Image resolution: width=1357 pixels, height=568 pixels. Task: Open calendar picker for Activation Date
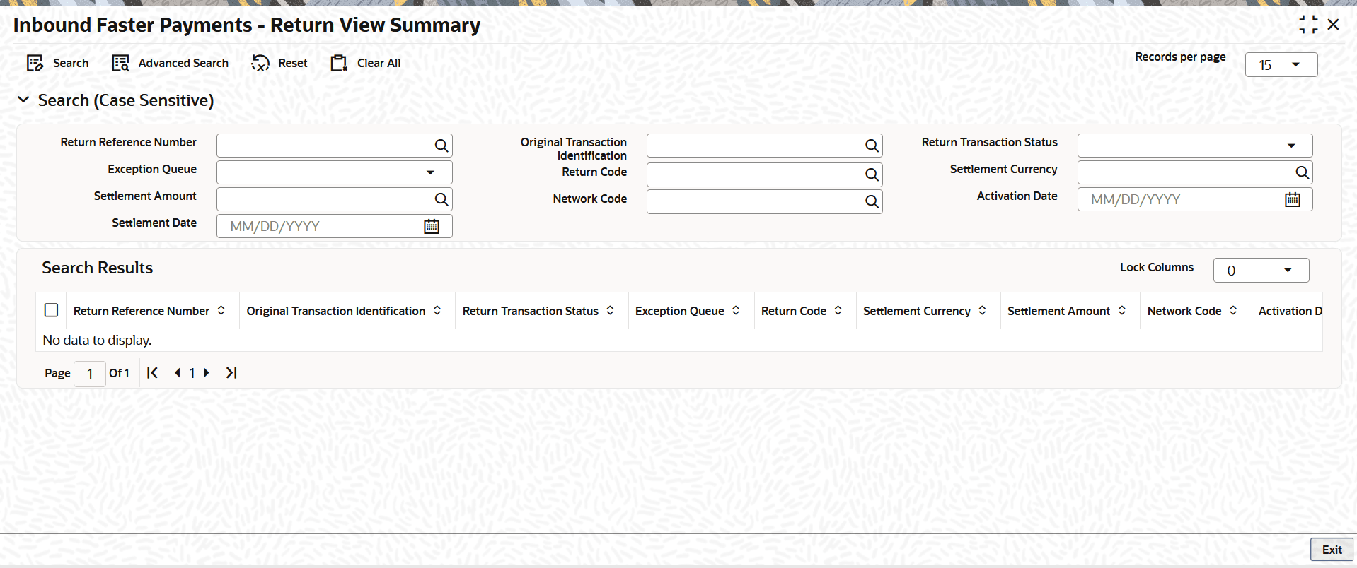1293,199
